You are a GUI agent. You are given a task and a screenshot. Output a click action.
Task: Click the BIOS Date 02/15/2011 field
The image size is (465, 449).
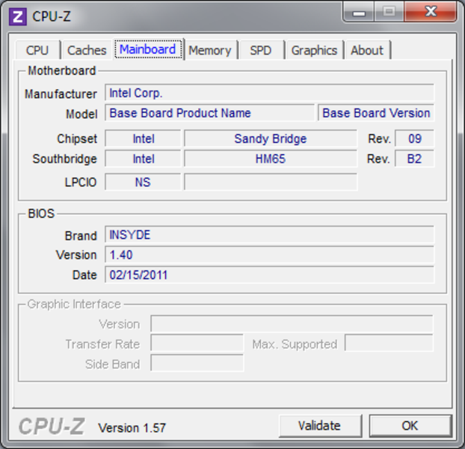[270, 275]
